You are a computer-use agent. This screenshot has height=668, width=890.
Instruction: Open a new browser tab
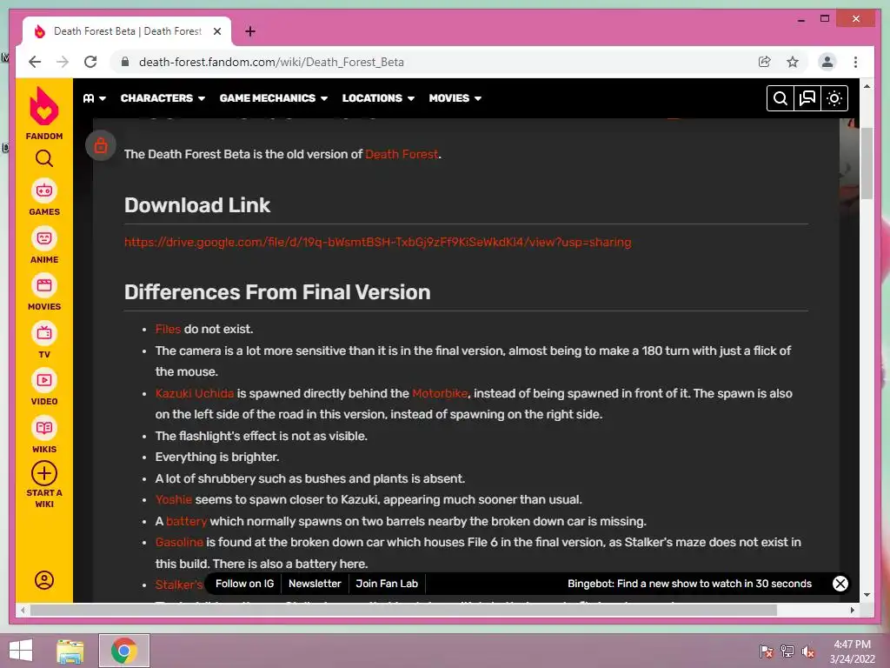250,31
